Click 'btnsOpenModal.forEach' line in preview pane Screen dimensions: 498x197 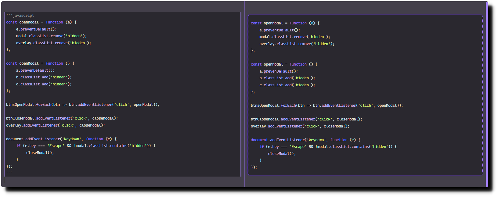coord(327,106)
